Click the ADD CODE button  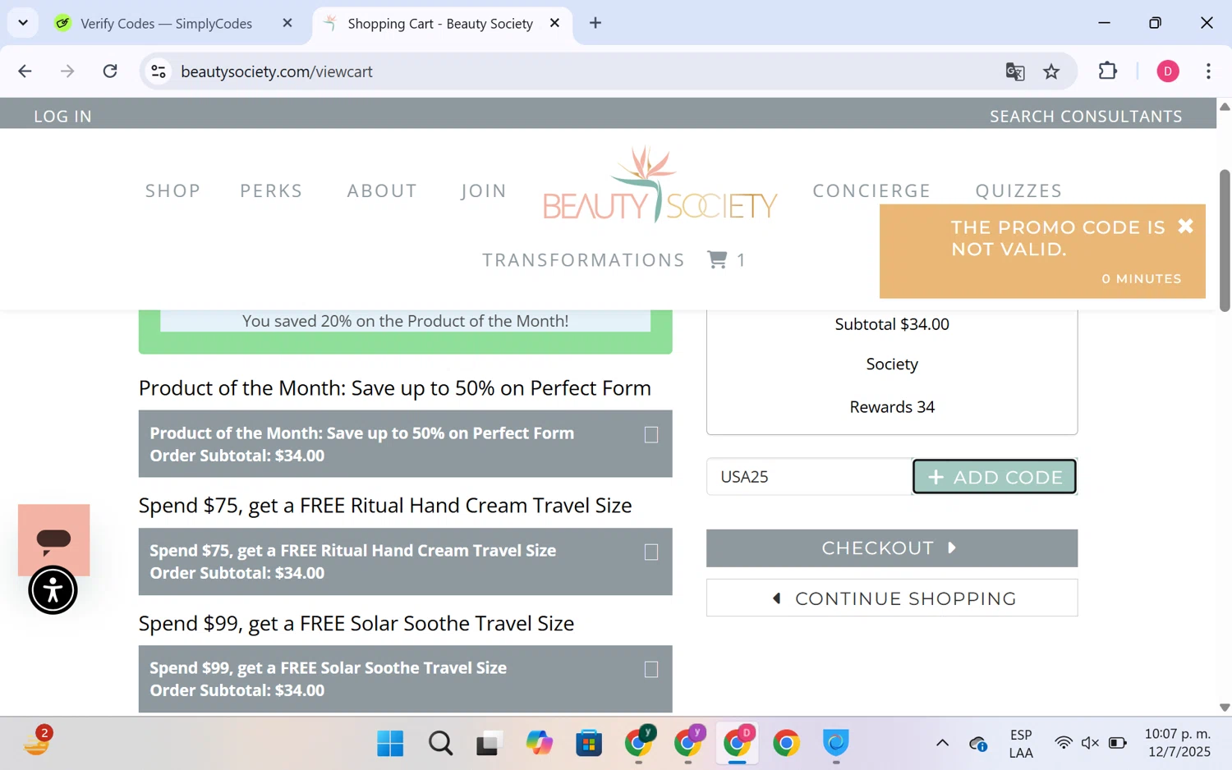point(995,477)
